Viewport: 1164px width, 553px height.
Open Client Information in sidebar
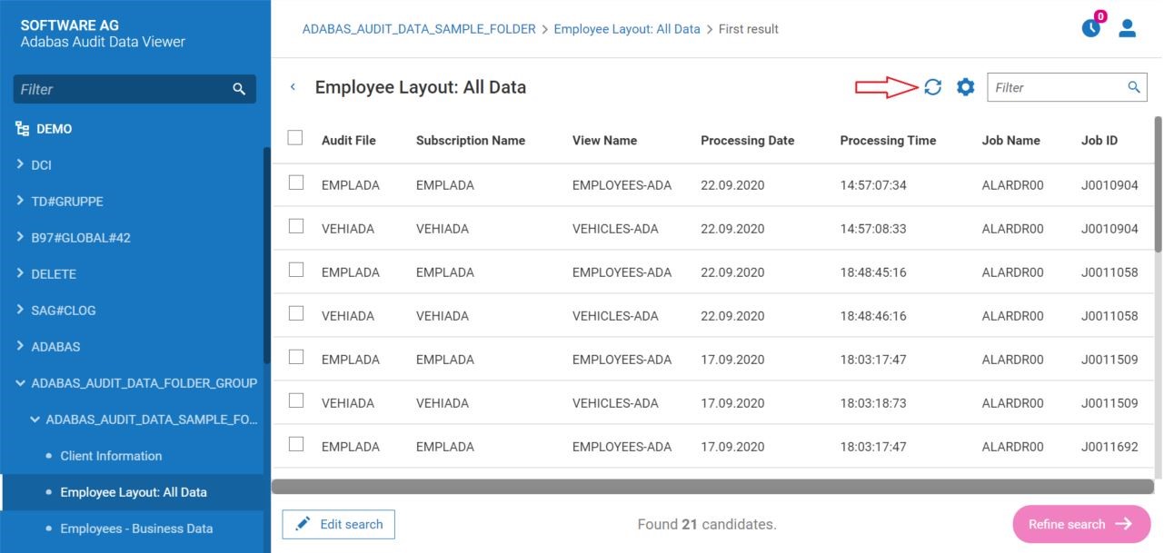(x=111, y=456)
